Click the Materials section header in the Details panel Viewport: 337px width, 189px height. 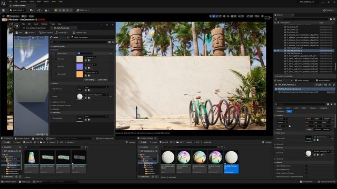280,148
